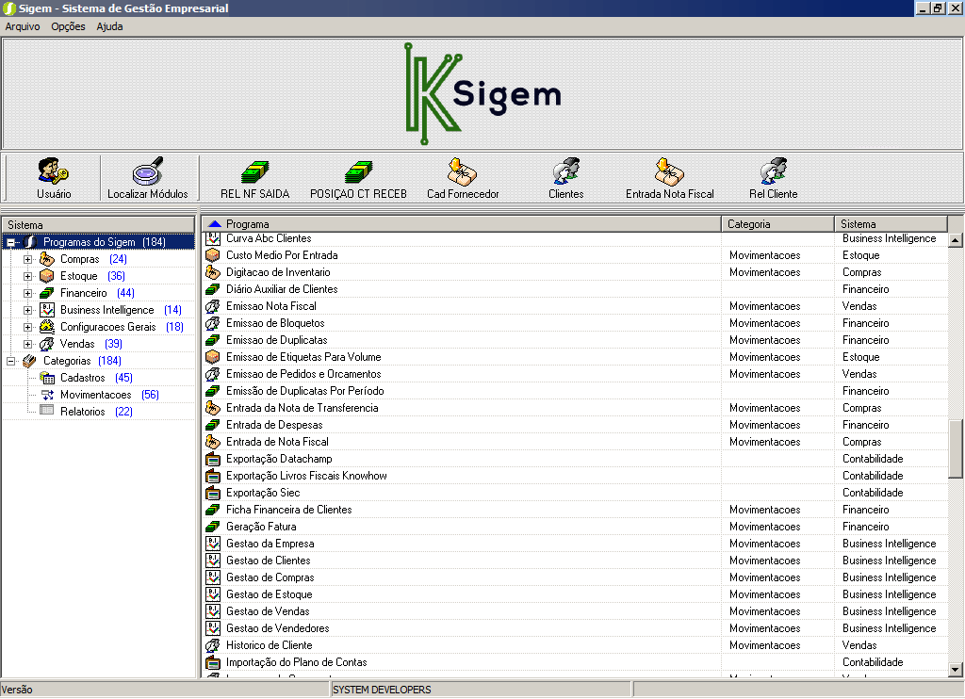This screenshot has width=965, height=699.
Task: Expand the Financeiro tree node
Action: click(x=27, y=293)
